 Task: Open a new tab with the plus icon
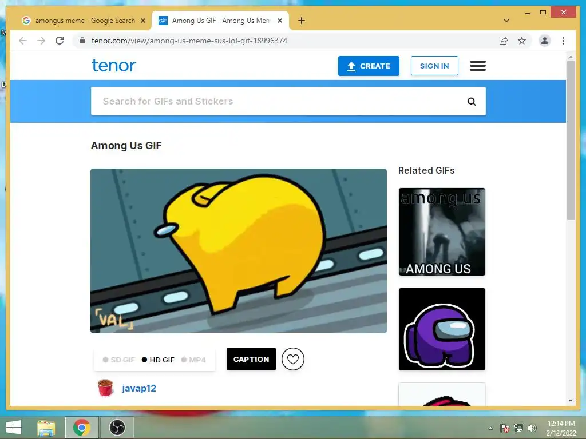pos(302,21)
